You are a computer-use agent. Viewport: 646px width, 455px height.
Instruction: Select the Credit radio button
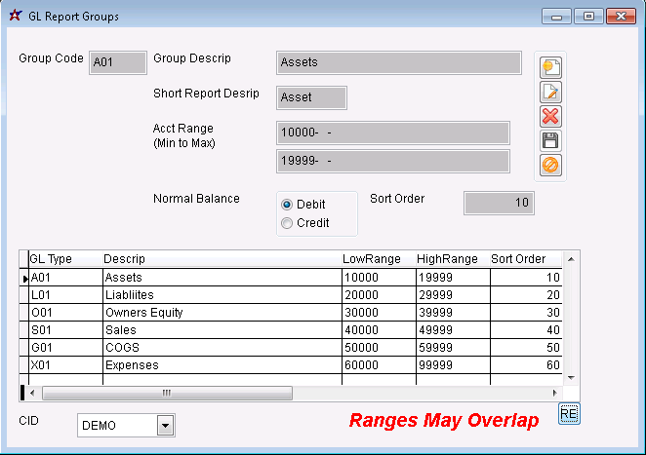pyautogui.click(x=287, y=223)
